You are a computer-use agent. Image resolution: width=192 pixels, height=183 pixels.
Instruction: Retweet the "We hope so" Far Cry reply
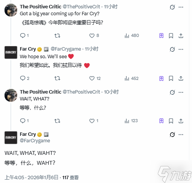click(x=57, y=78)
